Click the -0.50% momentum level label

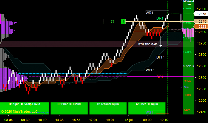[x=187, y=81]
